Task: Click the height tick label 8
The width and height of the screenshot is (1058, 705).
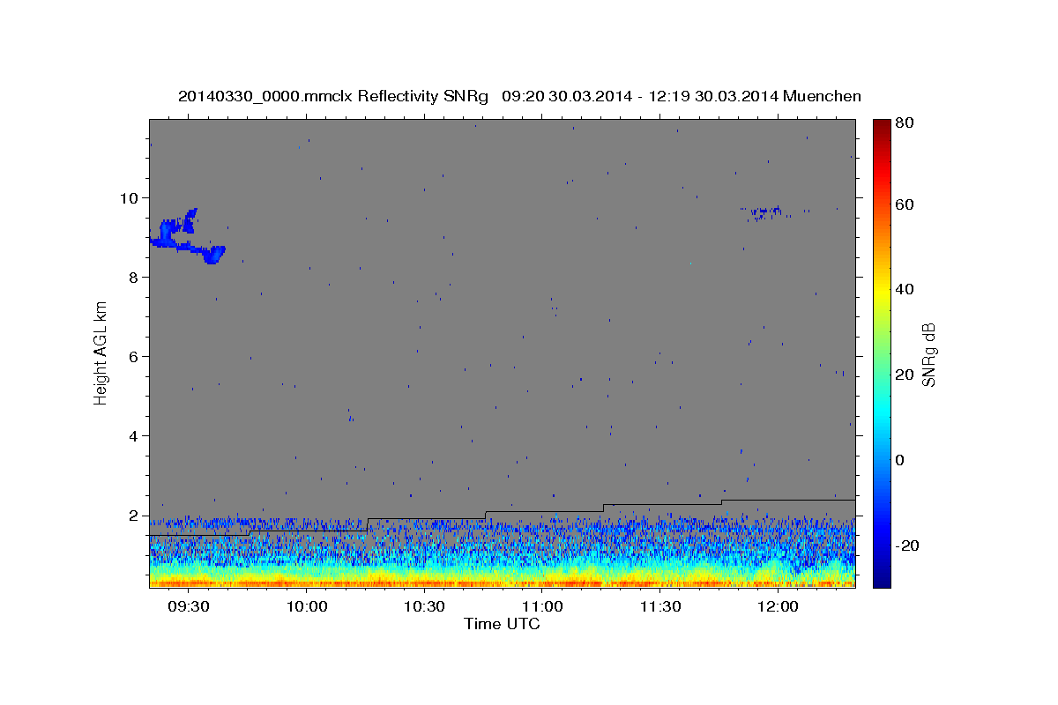Action: 135,277
